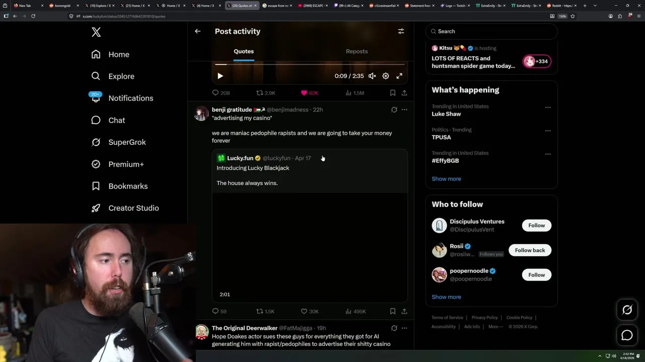Show more under Who to follow
The height and width of the screenshot is (362, 645).
pyautogui.click(x=446, y=297)
